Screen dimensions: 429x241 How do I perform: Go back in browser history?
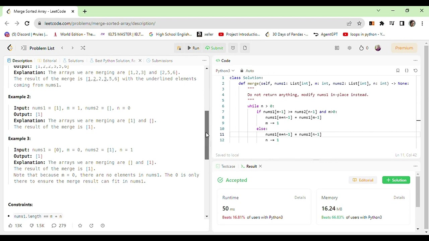click(7, 23)
